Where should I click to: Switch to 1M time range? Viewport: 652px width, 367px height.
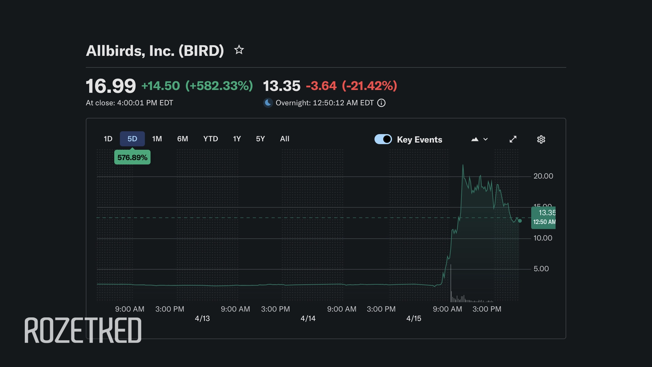157,139
